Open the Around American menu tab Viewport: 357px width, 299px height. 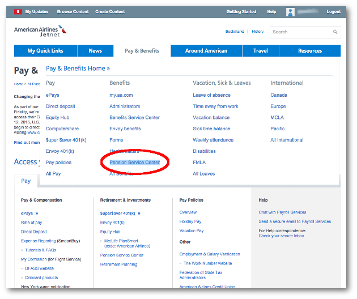tap(206, 51)
